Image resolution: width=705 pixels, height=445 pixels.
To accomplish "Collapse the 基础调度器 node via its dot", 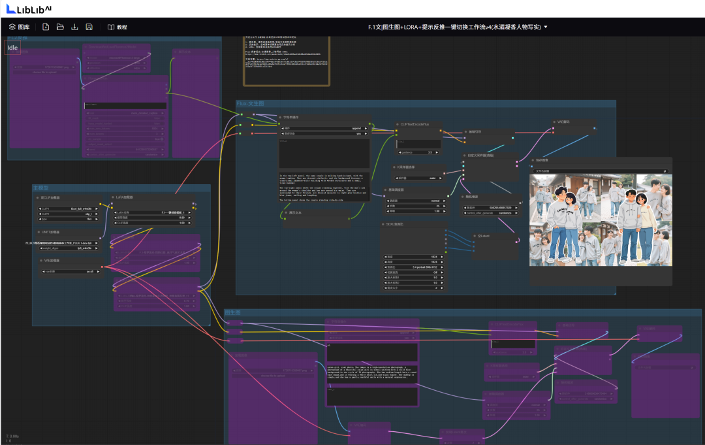I will point(385,190).
